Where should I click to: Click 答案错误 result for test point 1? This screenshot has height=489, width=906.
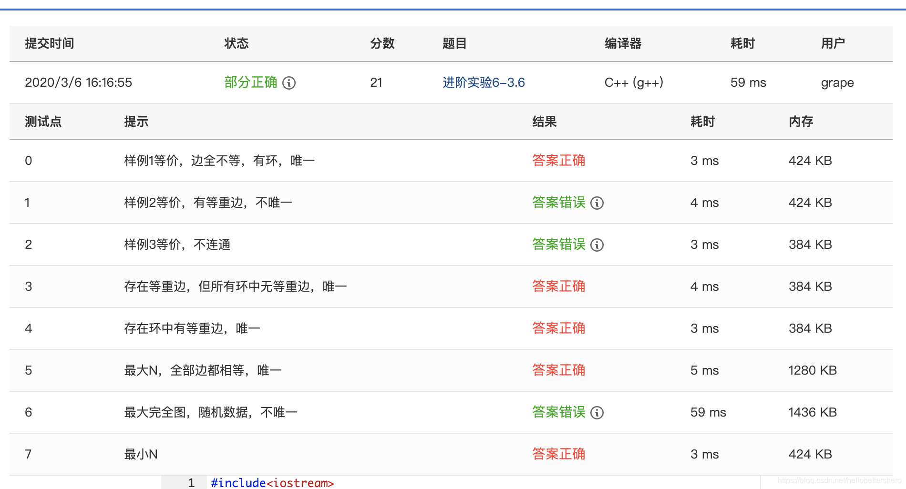point(559,203)
